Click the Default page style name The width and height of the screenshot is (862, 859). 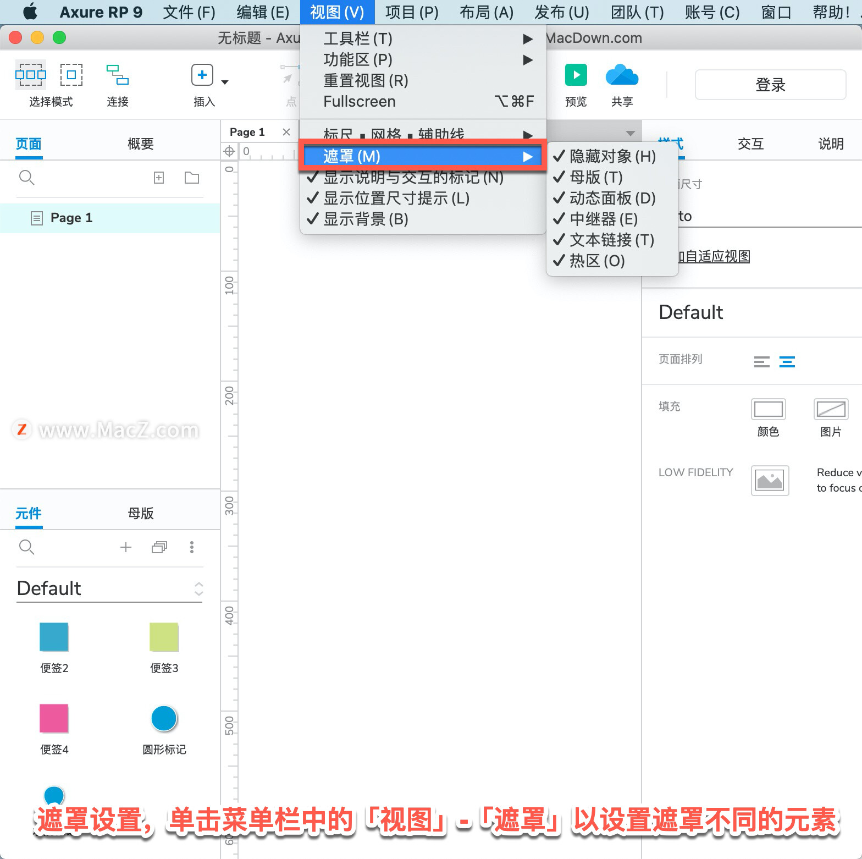tap(690, 312)
